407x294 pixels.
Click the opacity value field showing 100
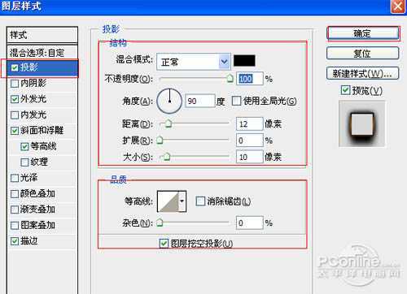pyautogui.click(x=250, y=79)
